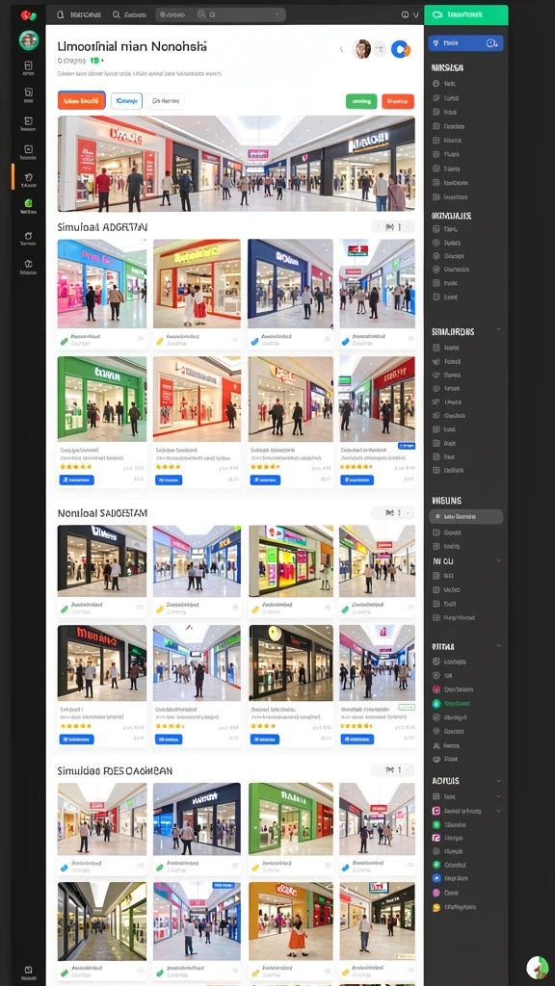
Task: Open the dropdown chevron next to the info icon
Action: pos(416,14)
